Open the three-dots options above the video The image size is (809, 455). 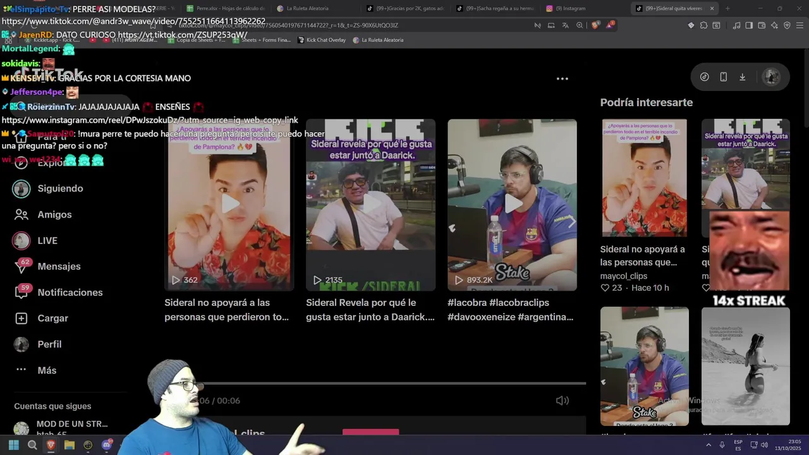coord(562,79)
